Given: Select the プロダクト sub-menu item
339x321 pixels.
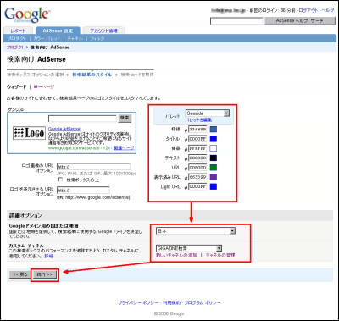Looking at the screenshot, I should [x=17, y=38].
